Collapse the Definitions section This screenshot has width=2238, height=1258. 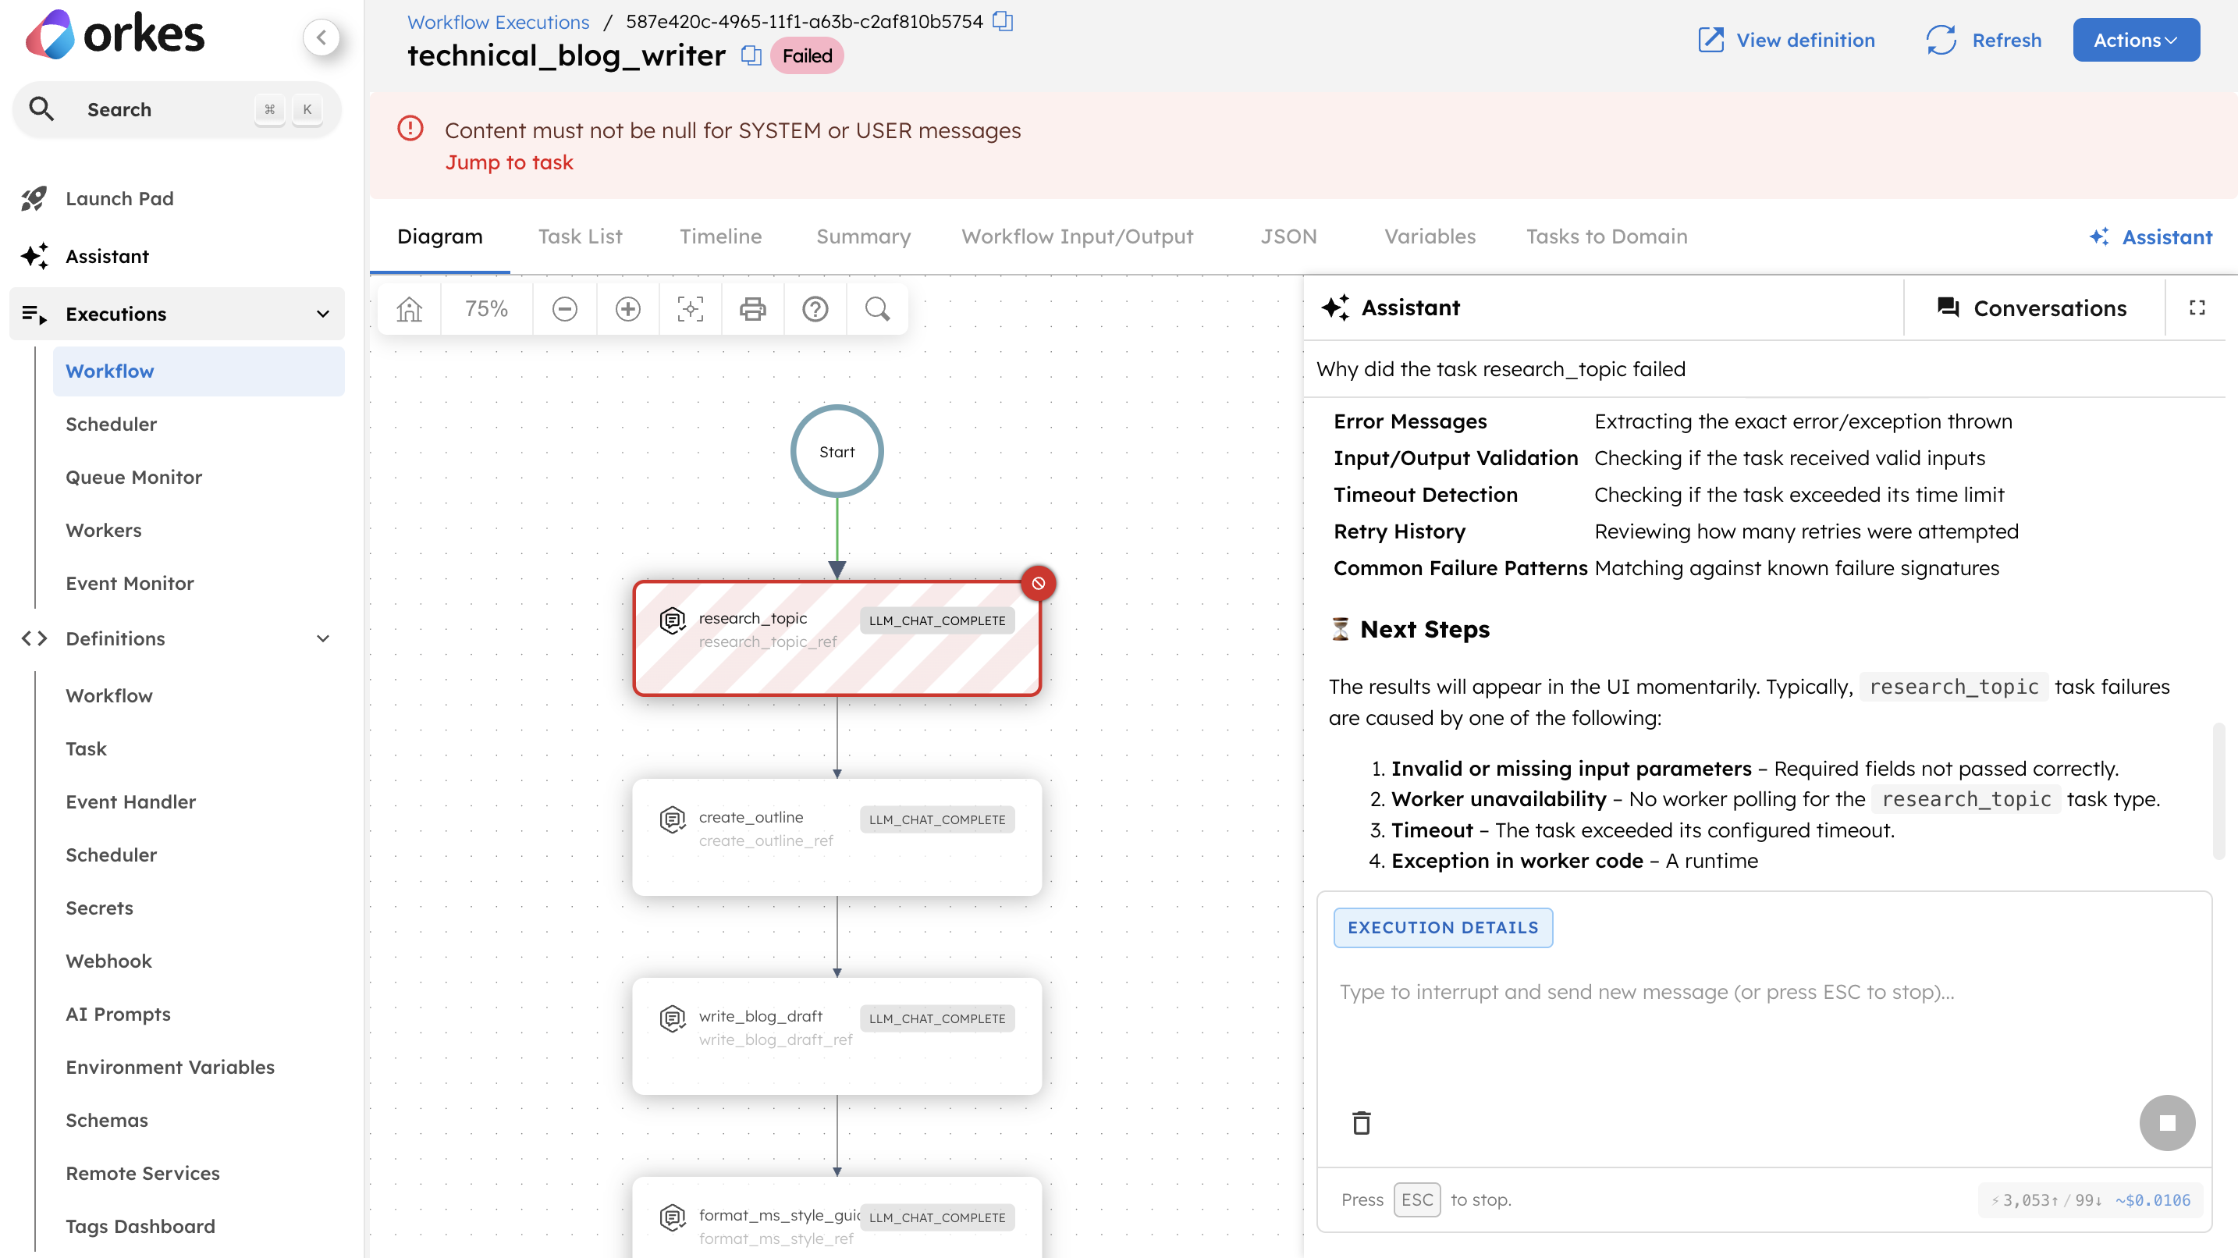point(322,638)
